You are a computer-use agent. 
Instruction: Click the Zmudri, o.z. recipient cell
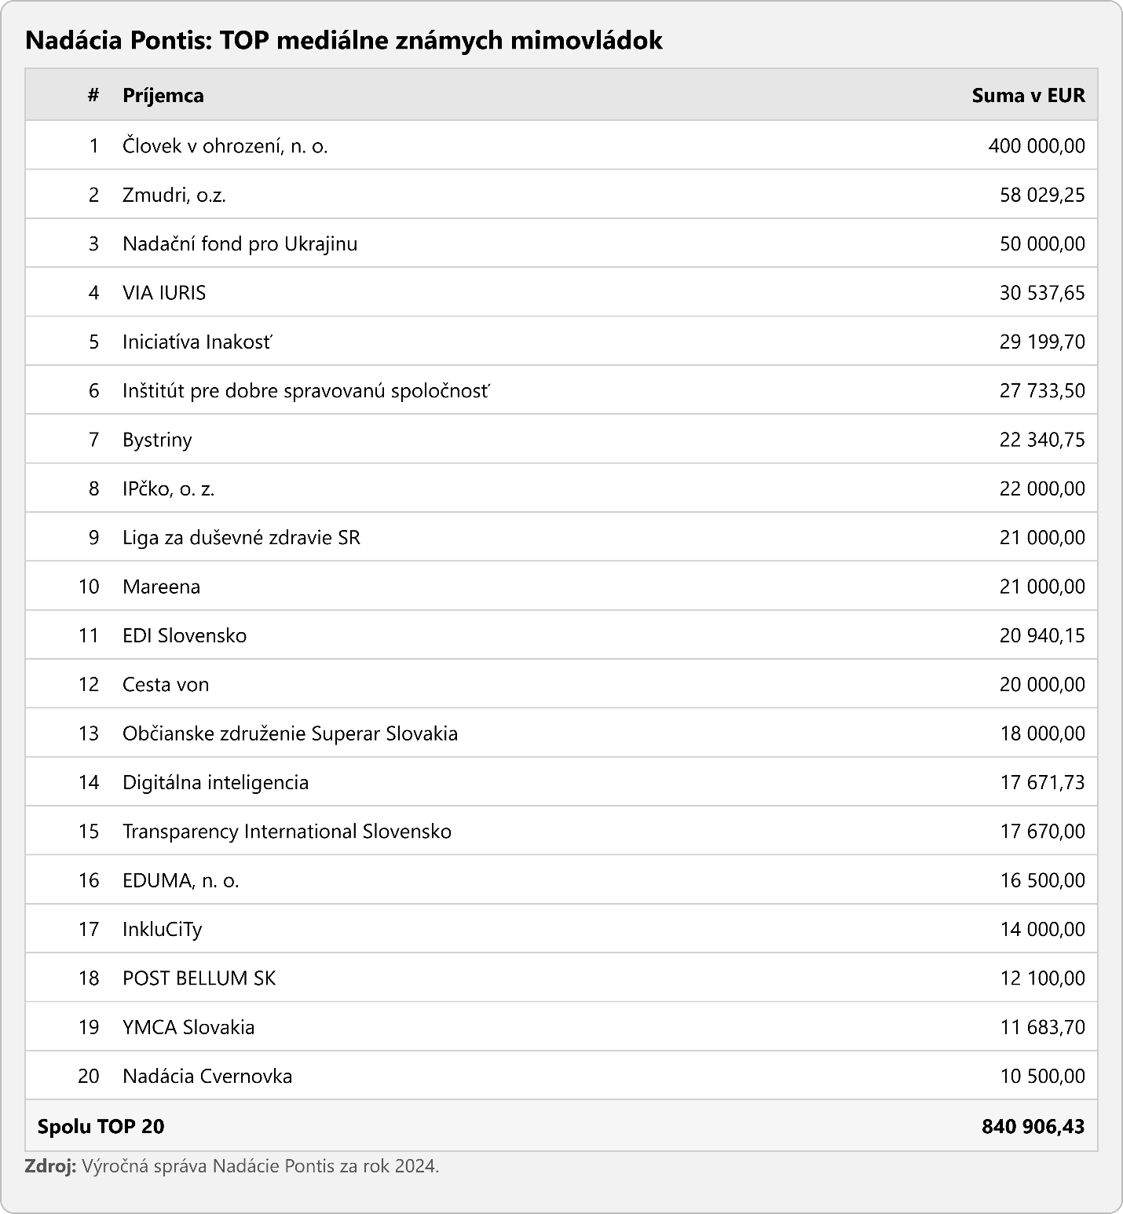point(174,195)
